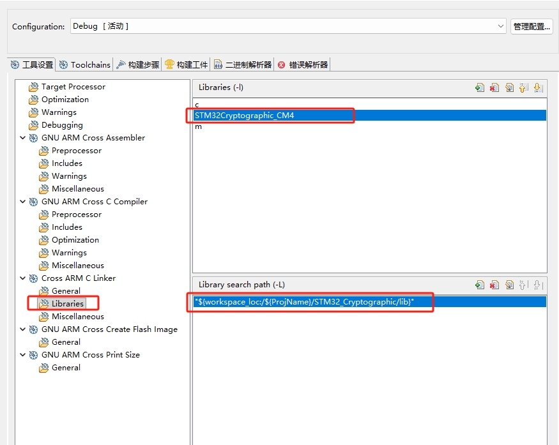Click the GNU ARM Cross C Compiler tool icon
The height and width of the screenshot is (445, 559).
(33, 202)
